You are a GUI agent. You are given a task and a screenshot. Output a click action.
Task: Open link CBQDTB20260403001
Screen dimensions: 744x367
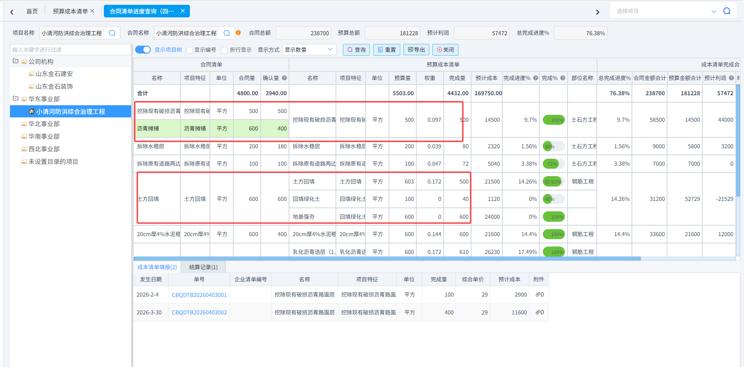click(x=199, y=295)
